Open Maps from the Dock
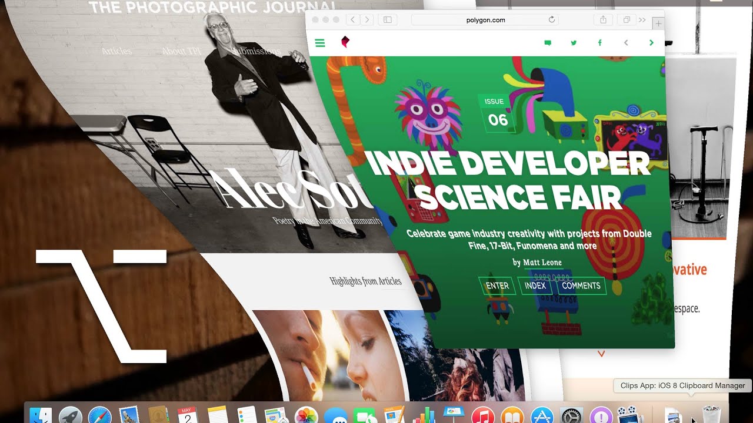The image size is (753, 423). tap(276, 415)
